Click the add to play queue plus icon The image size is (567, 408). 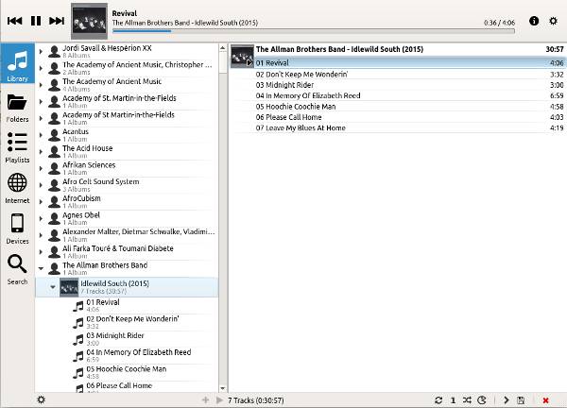(x=205, y=400)
